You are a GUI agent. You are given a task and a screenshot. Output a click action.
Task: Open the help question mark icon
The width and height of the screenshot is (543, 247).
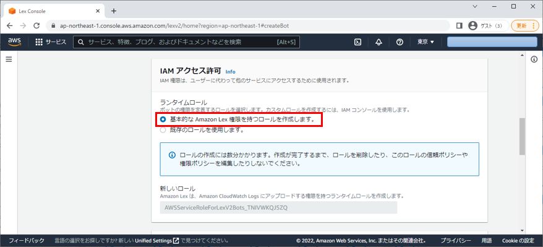[x=400, y=42]
